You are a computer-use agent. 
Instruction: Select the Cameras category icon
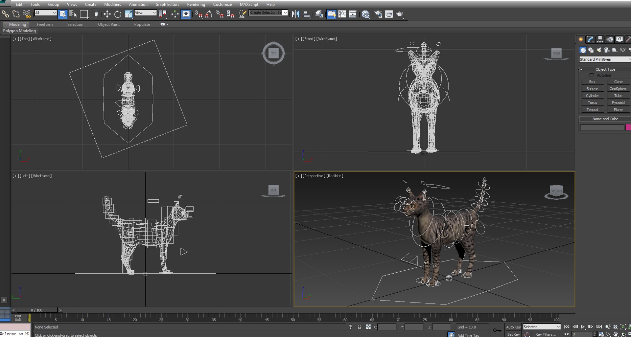coord(607,50)
